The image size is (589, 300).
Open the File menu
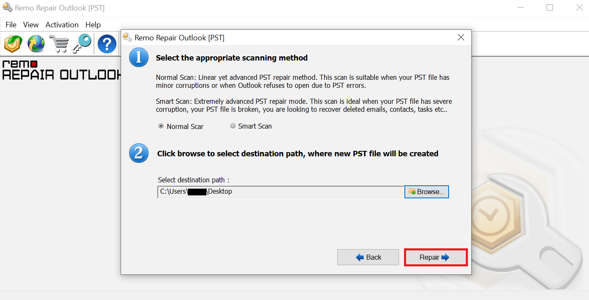[x=11, y=25]
